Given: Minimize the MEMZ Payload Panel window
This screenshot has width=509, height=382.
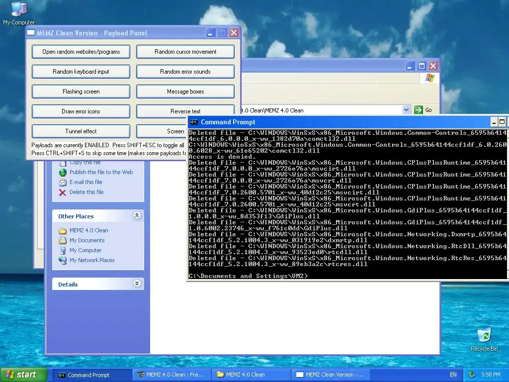Looking at the screenshot, I should click(210, 32).
